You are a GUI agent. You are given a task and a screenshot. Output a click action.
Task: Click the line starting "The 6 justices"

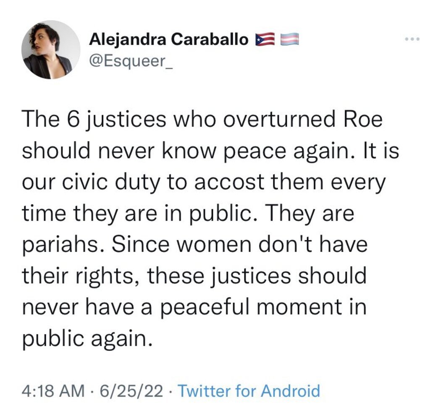(x=202, y=120)
